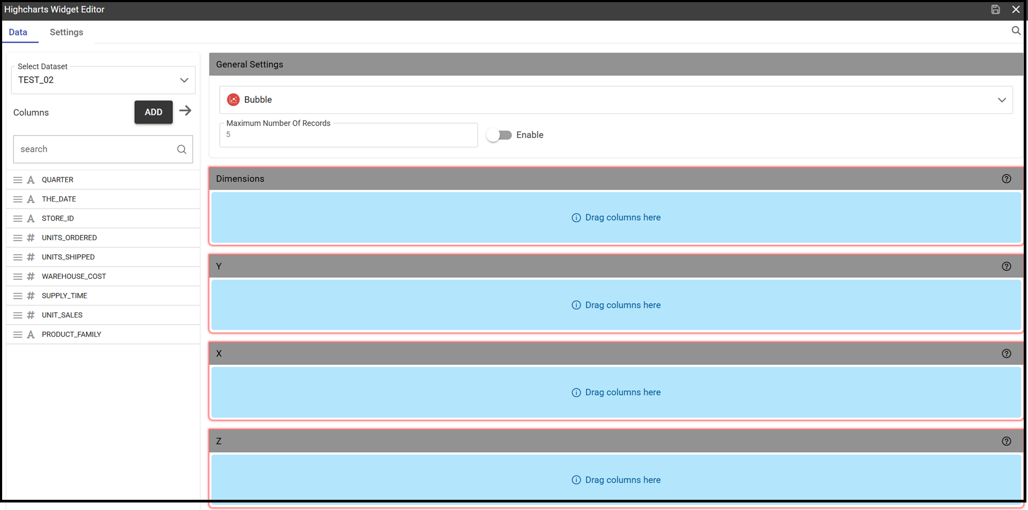This screenshot has width=1028, height=510.
Task: Open the search magnifier below the title bar
Action: 1016,31
